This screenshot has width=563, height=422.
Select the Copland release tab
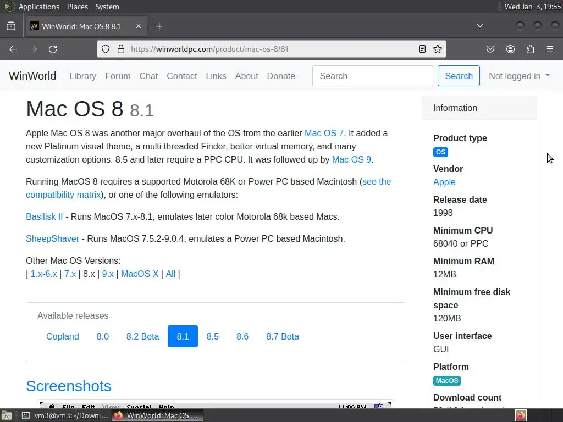pos(63,336)
